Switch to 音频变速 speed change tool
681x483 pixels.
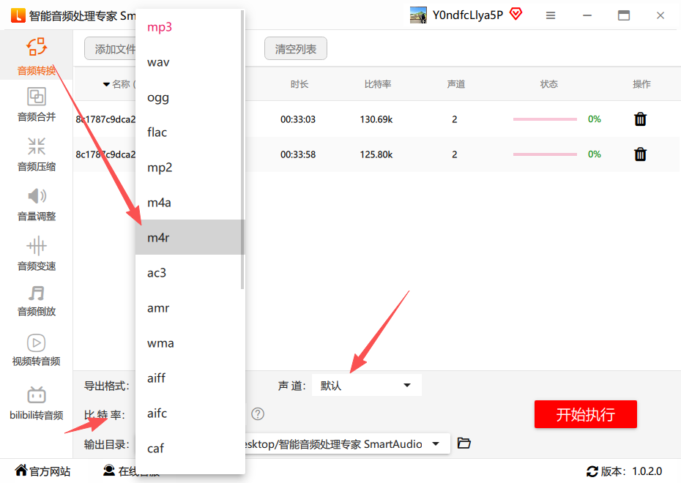click(x=37, y=254)
